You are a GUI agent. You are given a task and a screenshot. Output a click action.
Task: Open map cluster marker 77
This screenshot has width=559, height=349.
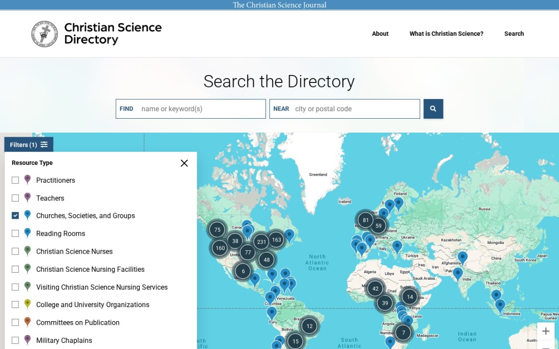[x=247, y=253]
